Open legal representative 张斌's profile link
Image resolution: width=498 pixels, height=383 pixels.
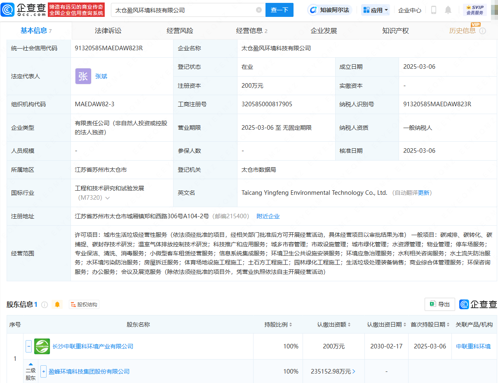[x=101, y=76]
